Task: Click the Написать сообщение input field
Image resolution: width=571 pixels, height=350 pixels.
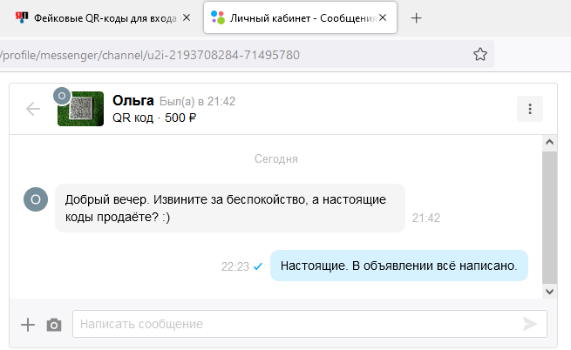Action: click(309, 324)
